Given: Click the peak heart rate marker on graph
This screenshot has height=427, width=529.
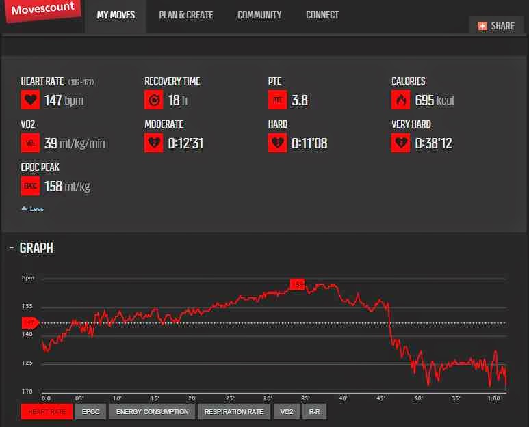Looking at the screenshot, I should (297, 284).
